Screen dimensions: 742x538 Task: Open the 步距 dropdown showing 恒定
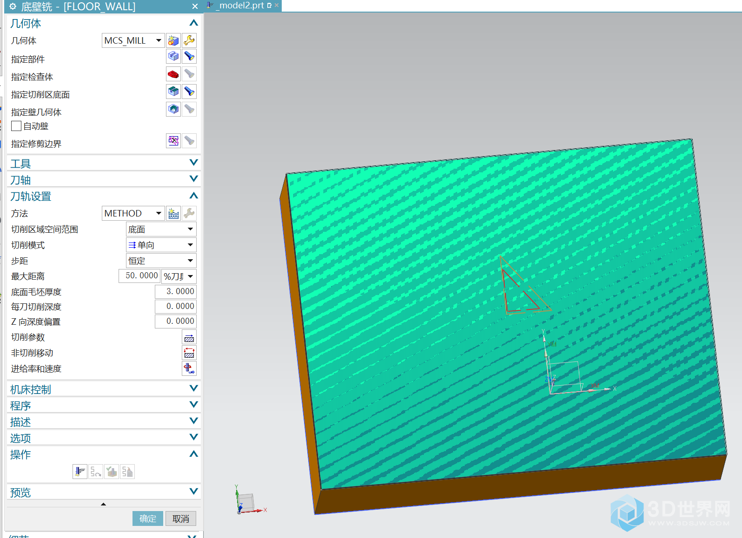point(161,261)
